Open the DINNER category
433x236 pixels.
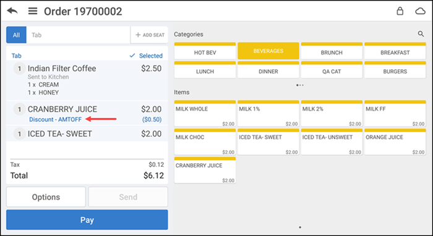pos(268,70)
